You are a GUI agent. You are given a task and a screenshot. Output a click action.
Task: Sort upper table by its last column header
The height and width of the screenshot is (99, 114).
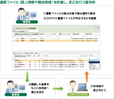91,34
